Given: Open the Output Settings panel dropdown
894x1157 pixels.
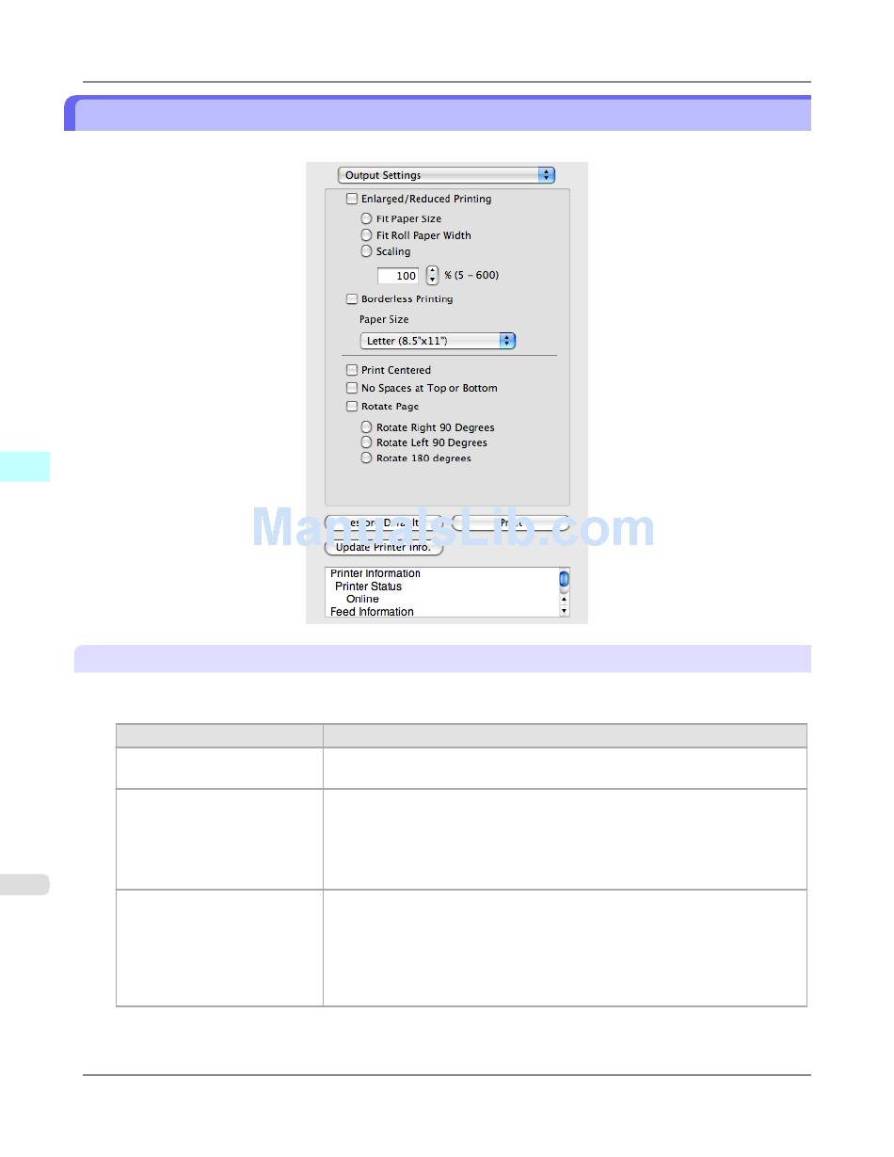Looking at the screenshot, I should click(x=446, y=175).
